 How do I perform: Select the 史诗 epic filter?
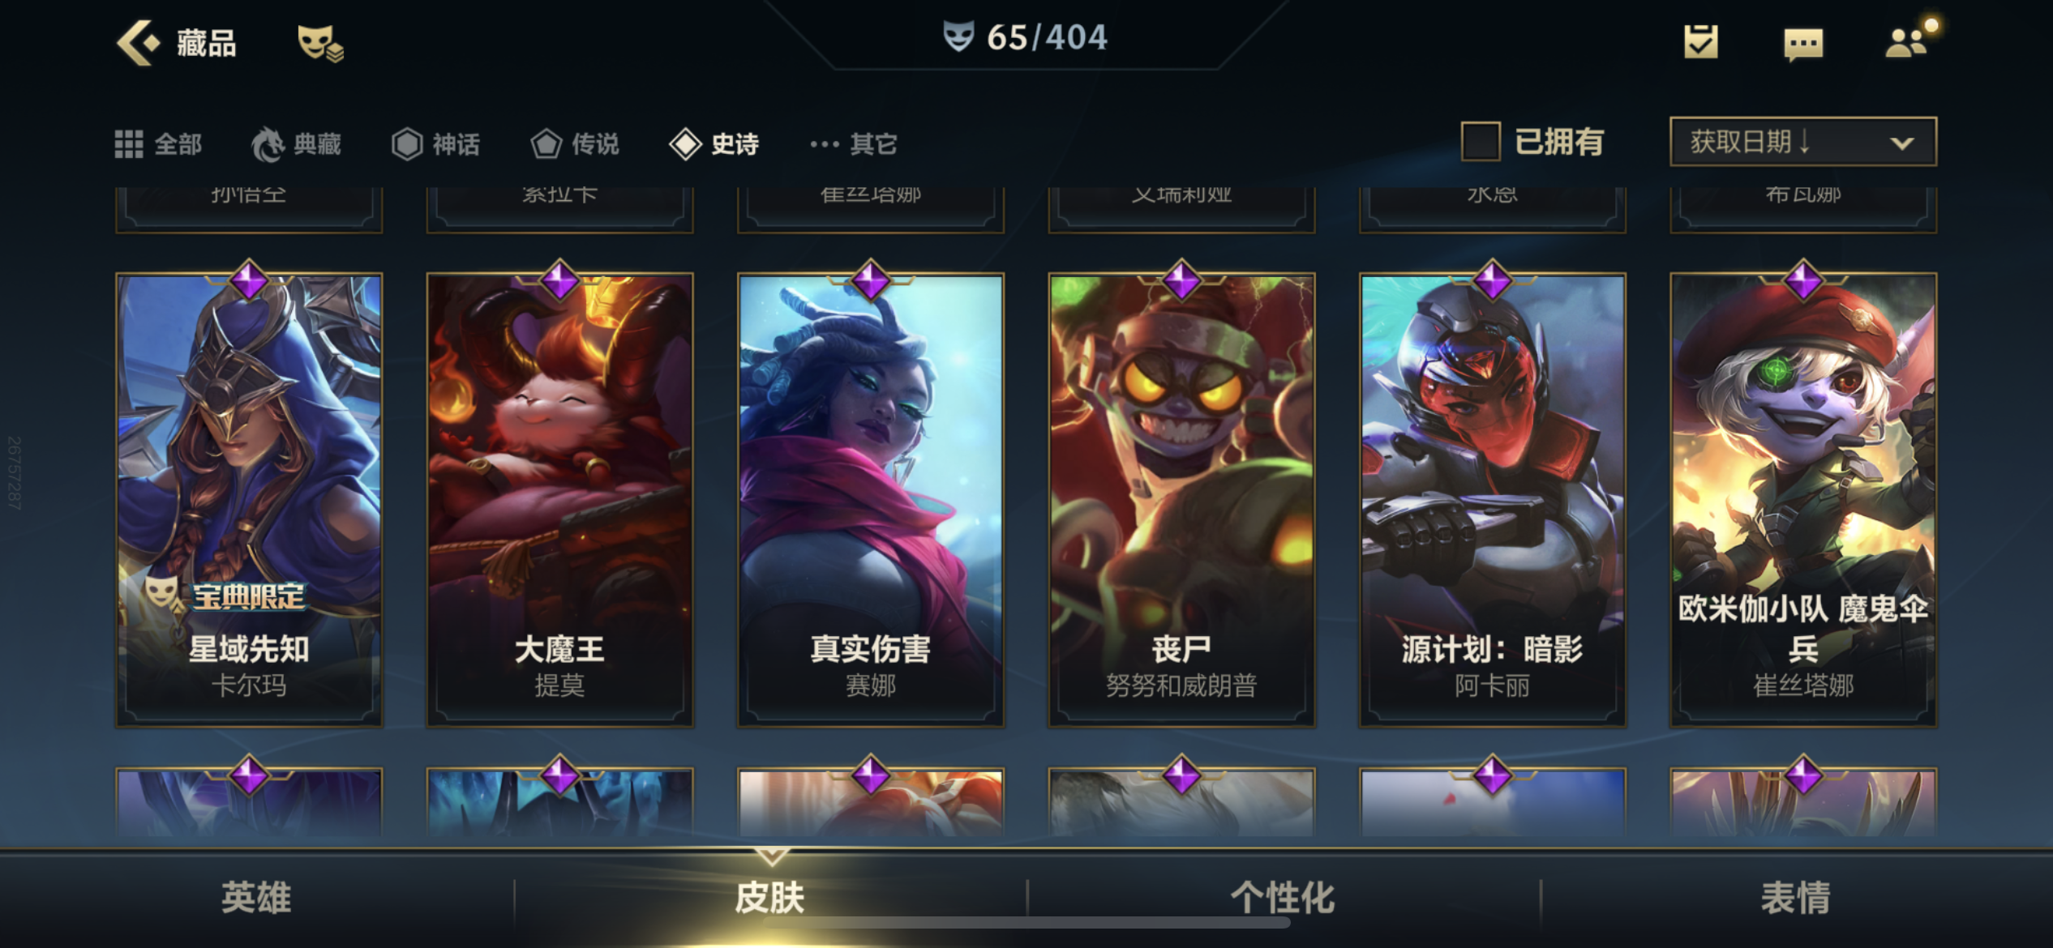coord(714,144)
